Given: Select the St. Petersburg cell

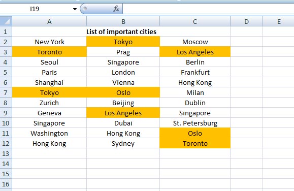Looking at the screenshot, I should [195, 123].
